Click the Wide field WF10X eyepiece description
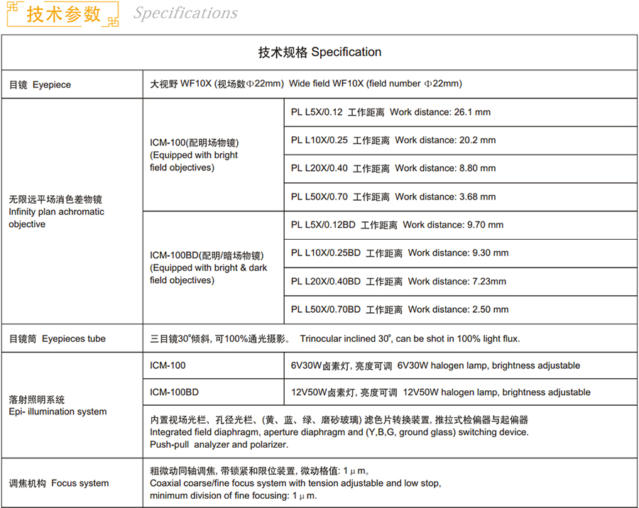 305,84
